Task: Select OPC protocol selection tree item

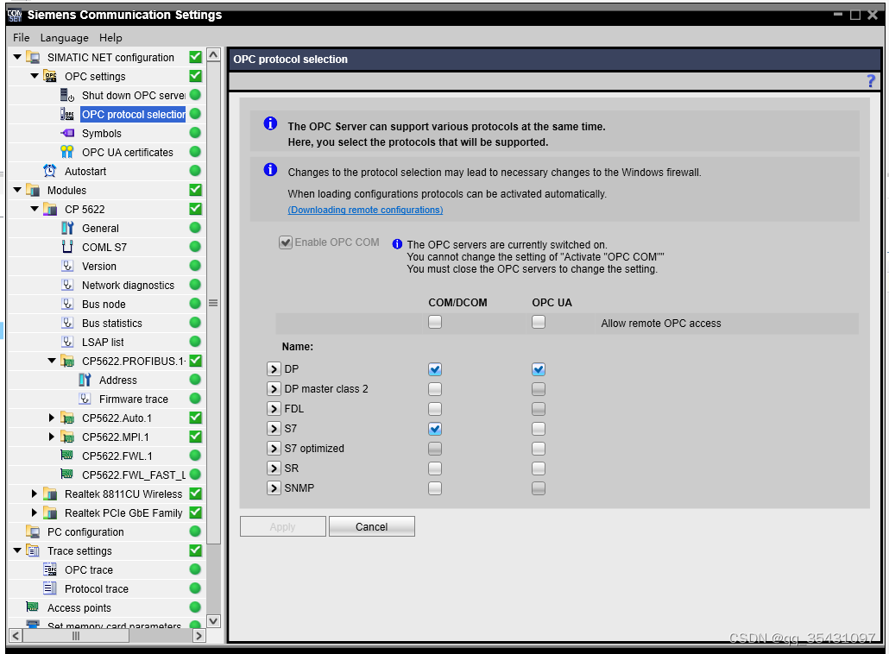Action: (x=133, y=114)
